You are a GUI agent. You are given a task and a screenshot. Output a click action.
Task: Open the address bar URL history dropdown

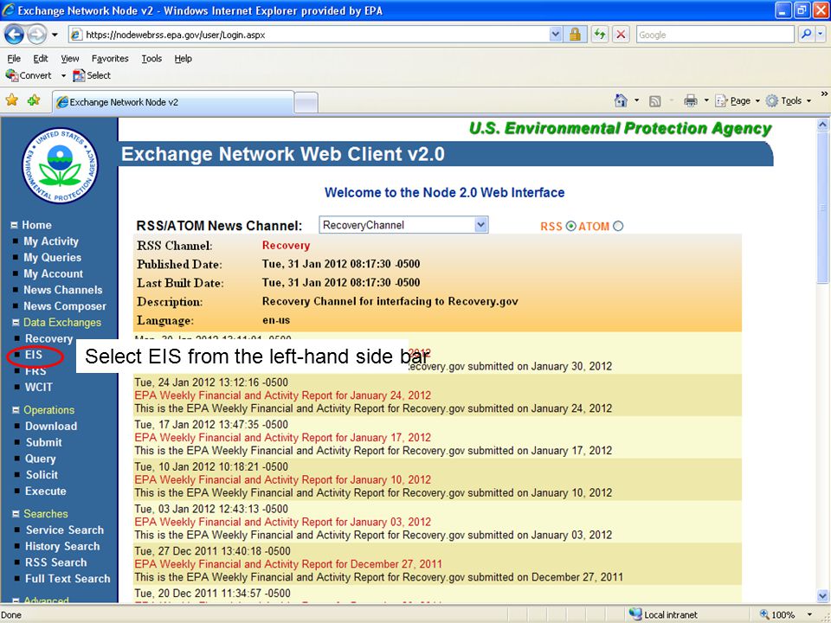555,35
